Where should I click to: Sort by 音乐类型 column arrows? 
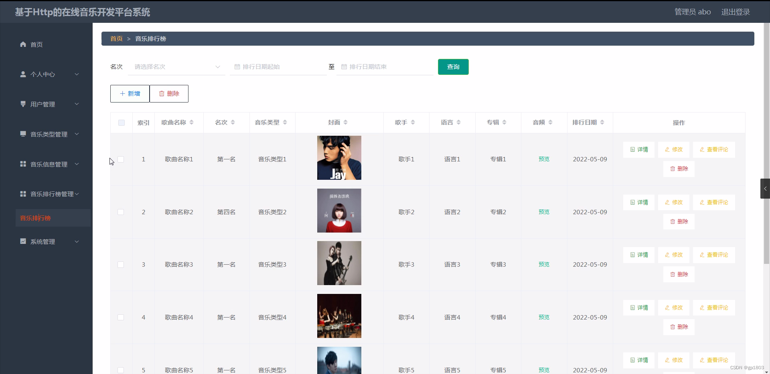pyautogui.click(x=285, y=123)
